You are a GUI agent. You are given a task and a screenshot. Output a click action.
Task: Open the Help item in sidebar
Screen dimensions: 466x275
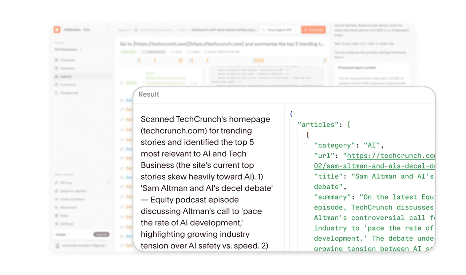pyautogui.click(x=64, y=216)
